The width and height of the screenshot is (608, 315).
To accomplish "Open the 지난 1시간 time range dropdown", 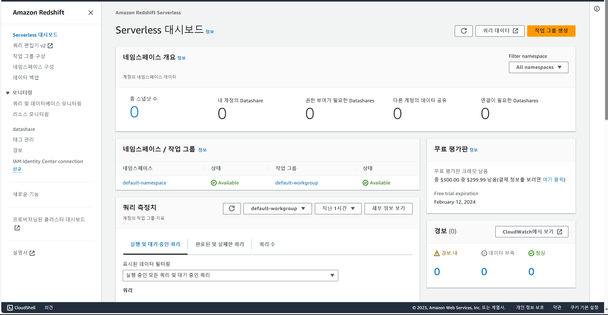I will pos(338,208).
